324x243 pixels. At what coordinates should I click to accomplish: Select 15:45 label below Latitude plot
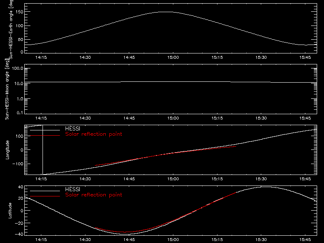[x=305, y=239]
